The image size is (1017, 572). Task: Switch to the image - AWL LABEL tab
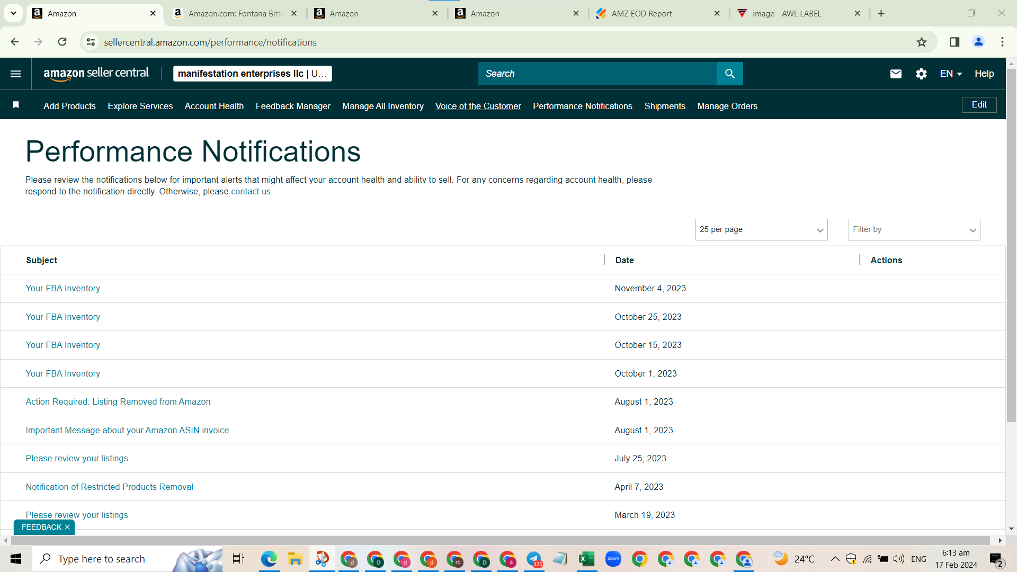pyautogui.click(x=798, y=14)
